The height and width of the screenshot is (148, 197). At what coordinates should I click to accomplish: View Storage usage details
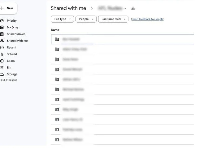(12, 74)
